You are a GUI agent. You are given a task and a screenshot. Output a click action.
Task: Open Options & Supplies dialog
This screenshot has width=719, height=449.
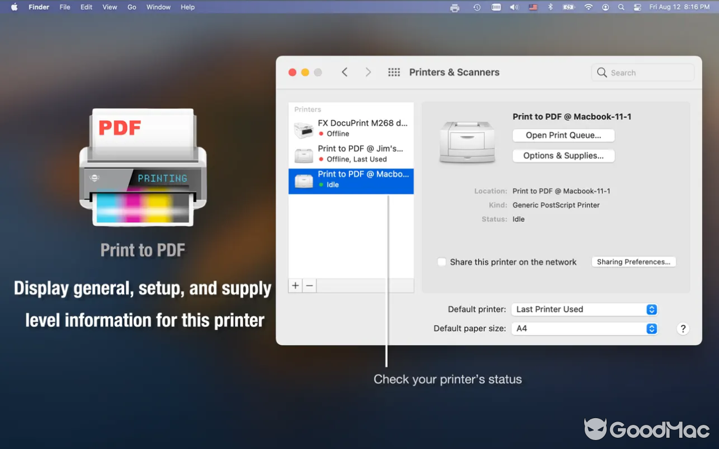tap(563, 155)
